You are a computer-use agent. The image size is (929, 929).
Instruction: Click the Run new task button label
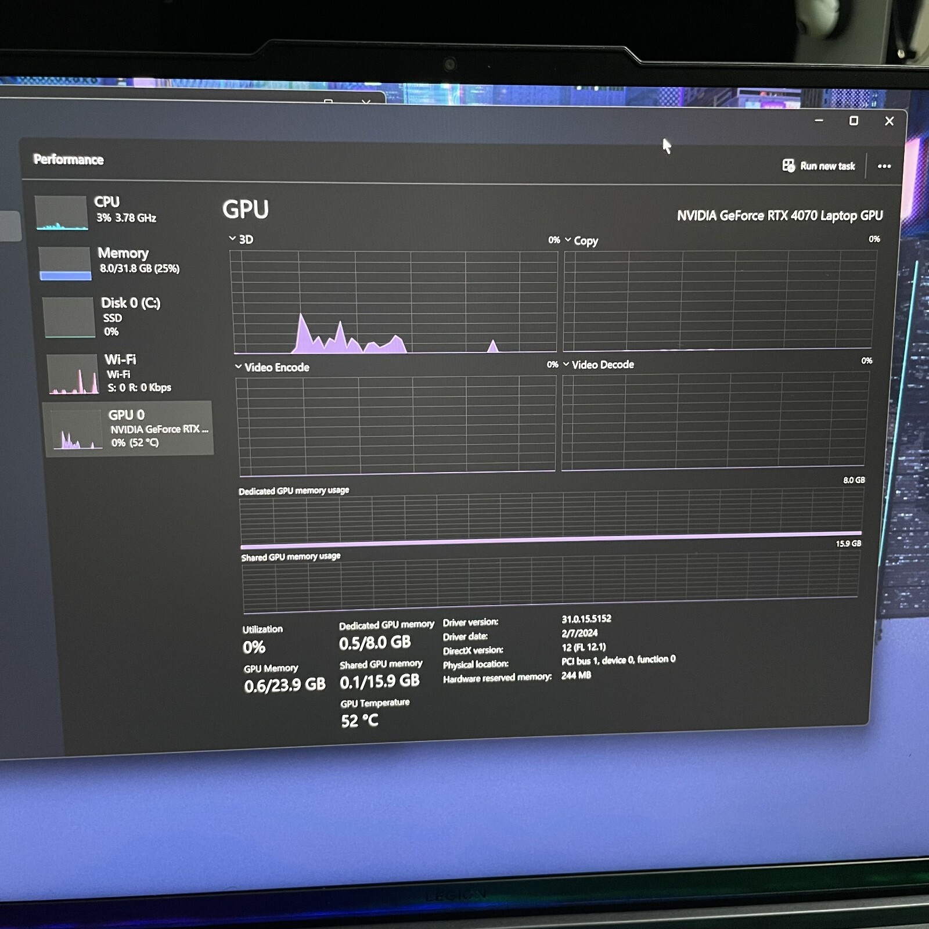[x=827, y=166]
